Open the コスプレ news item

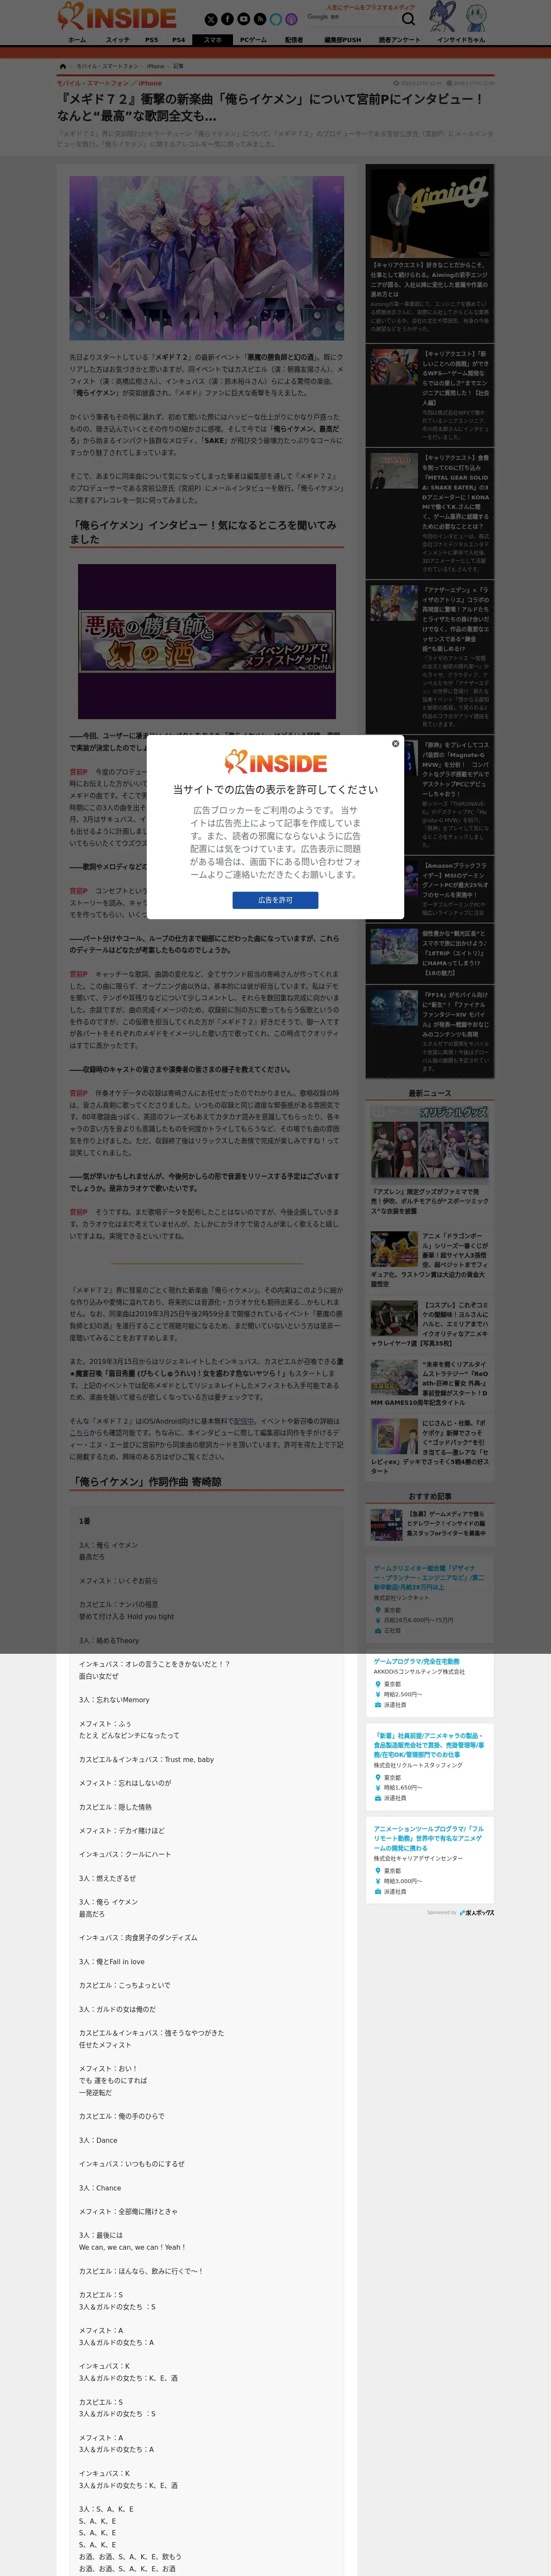430,1323
